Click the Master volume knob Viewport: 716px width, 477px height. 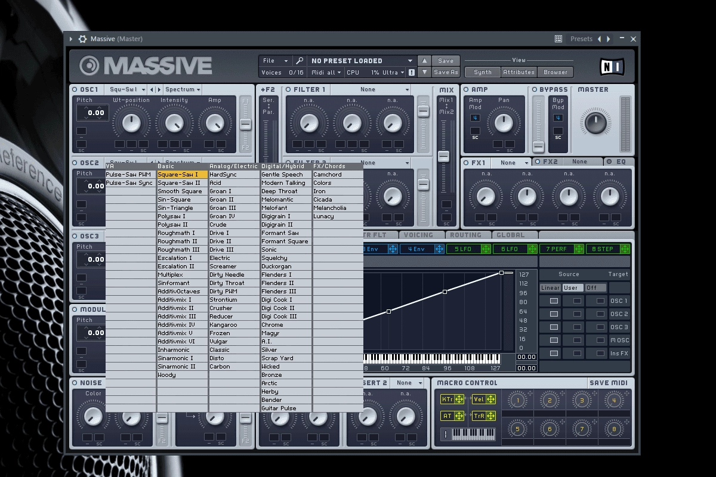pyautogui.click(x=595, y=122)
